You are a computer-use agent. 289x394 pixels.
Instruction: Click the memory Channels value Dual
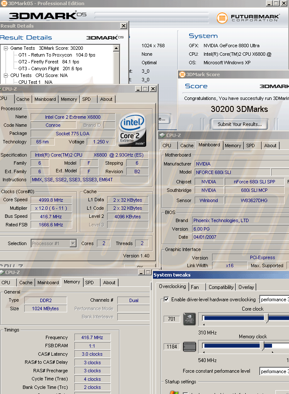(x=133, y=300)
